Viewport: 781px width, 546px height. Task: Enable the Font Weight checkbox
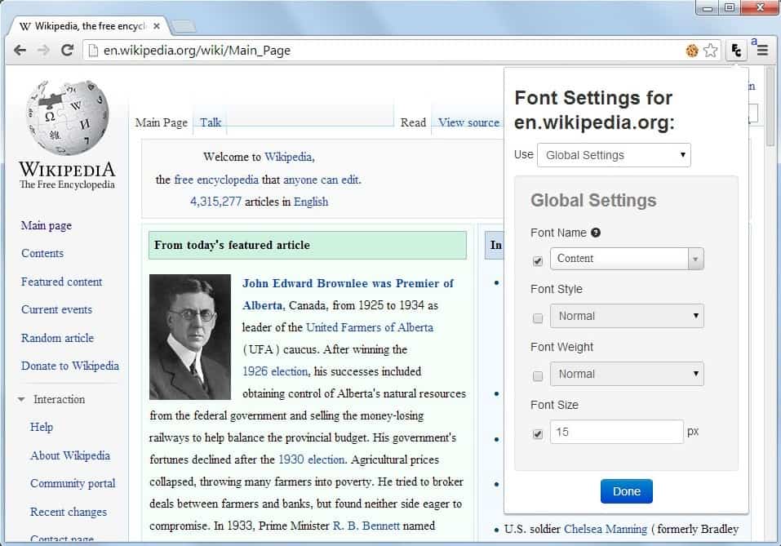point(538,376)
